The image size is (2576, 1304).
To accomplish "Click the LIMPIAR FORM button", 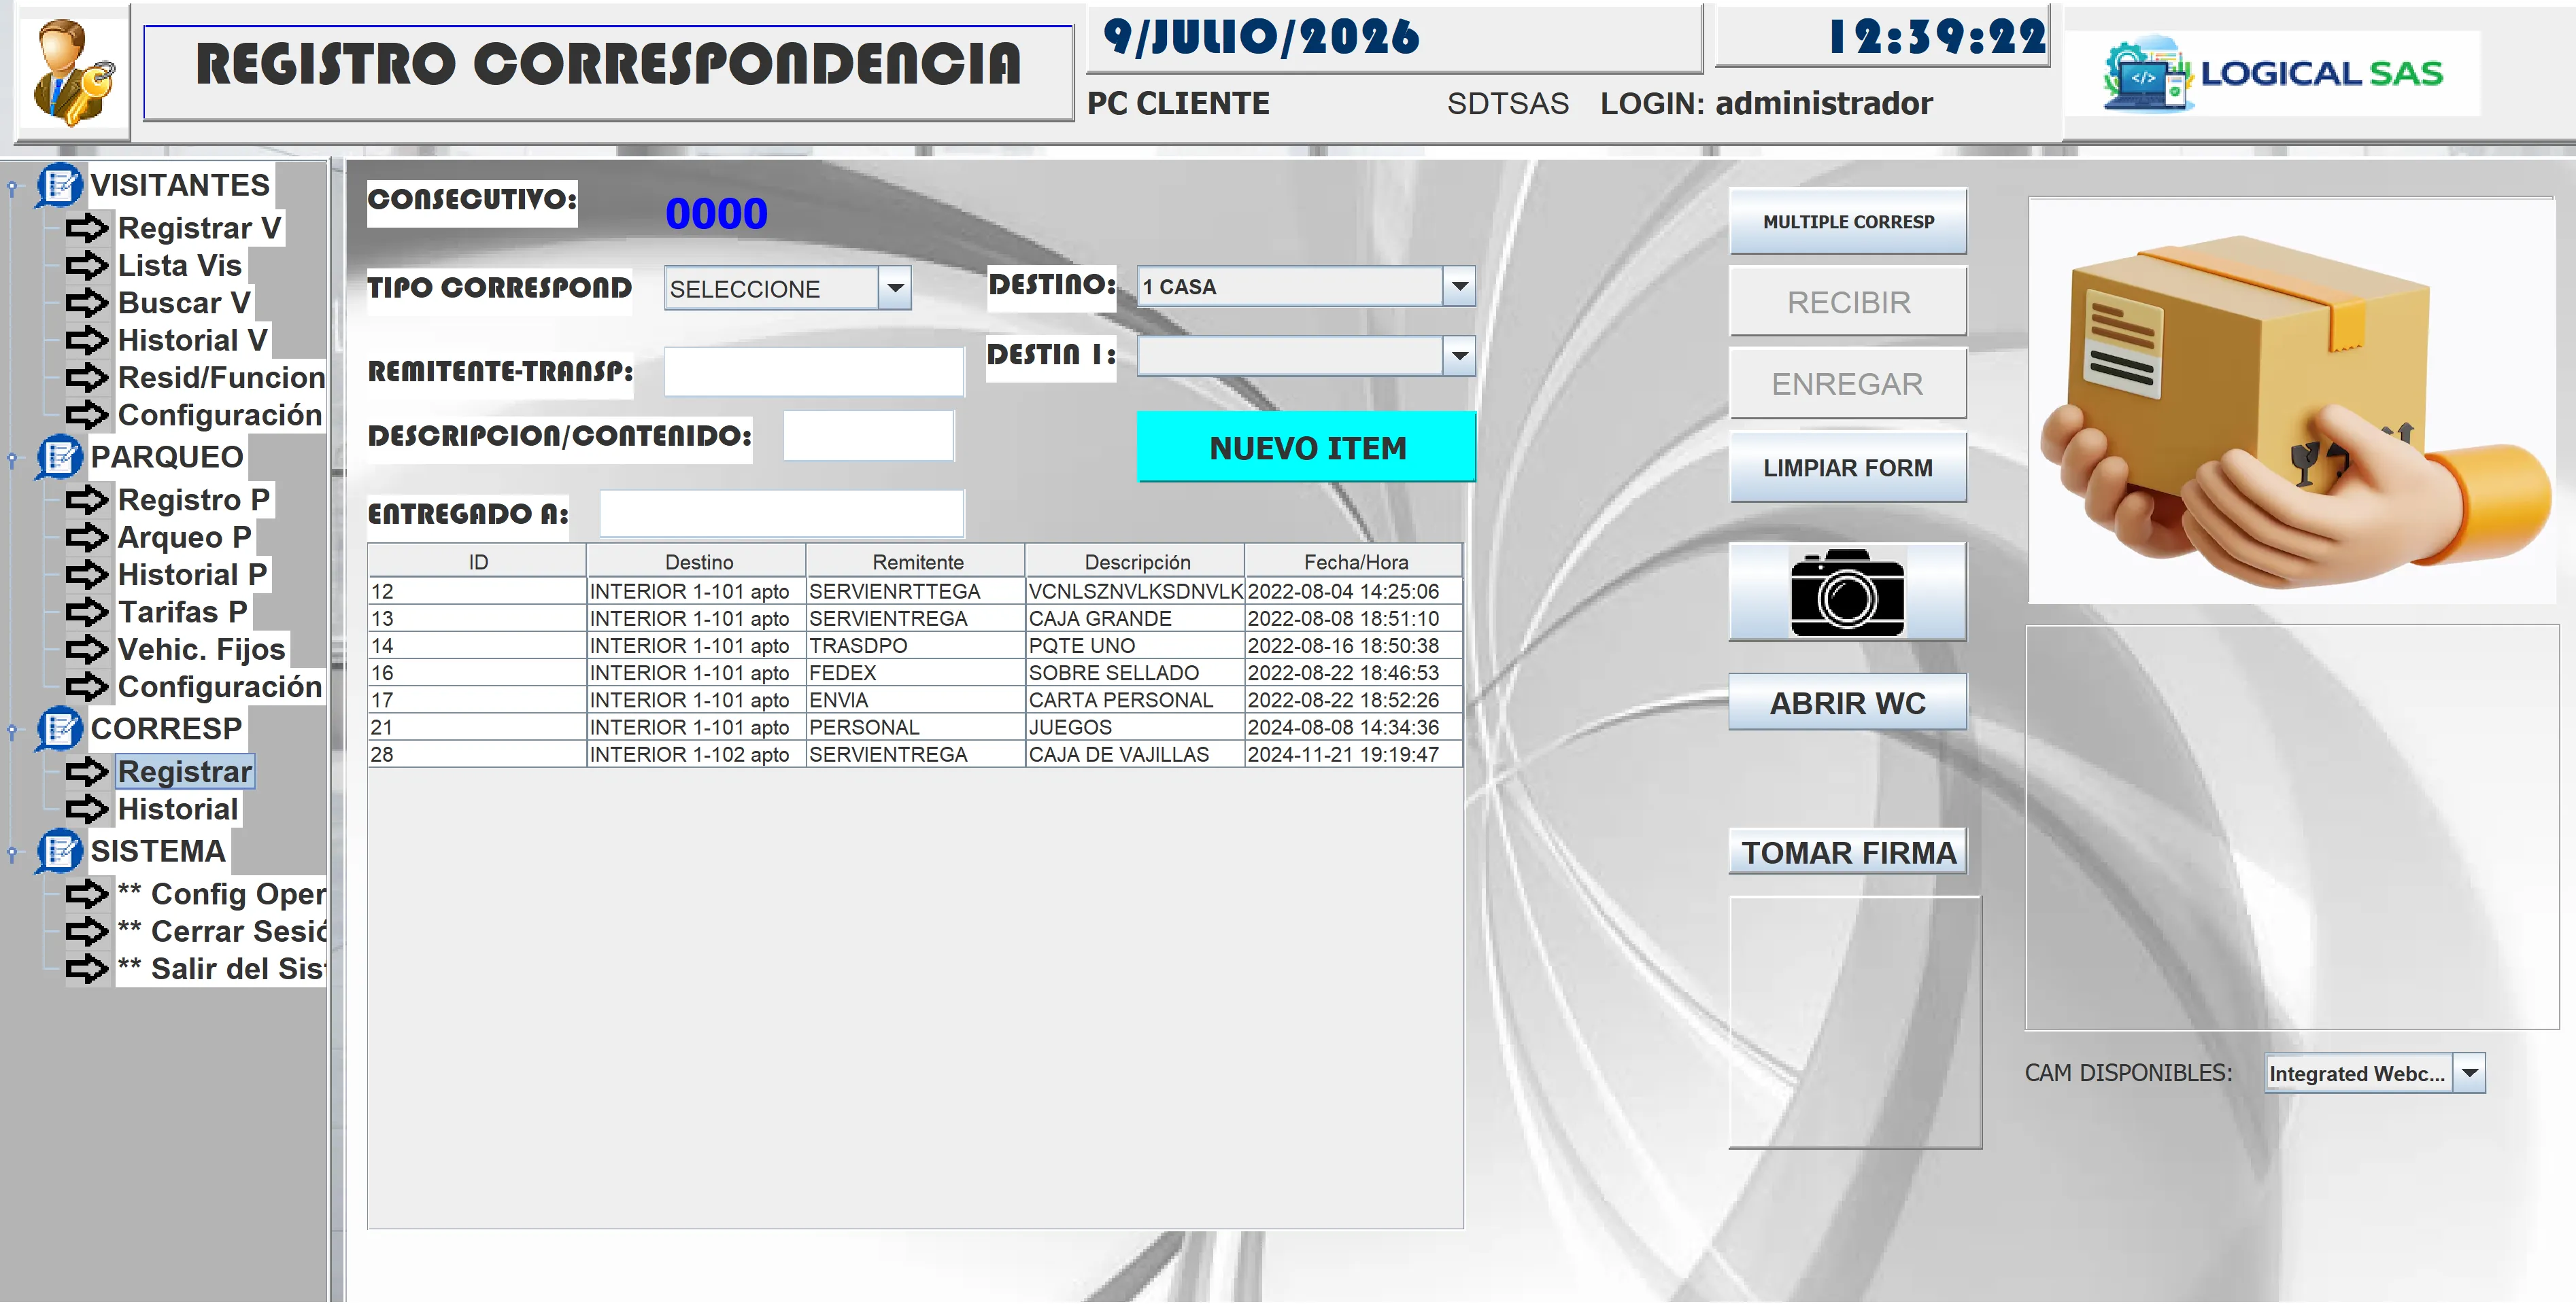I will tap(1847, 468).
